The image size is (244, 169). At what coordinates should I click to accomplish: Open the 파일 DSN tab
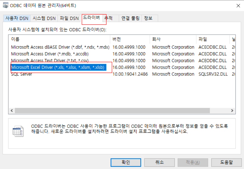pos(69,18)
